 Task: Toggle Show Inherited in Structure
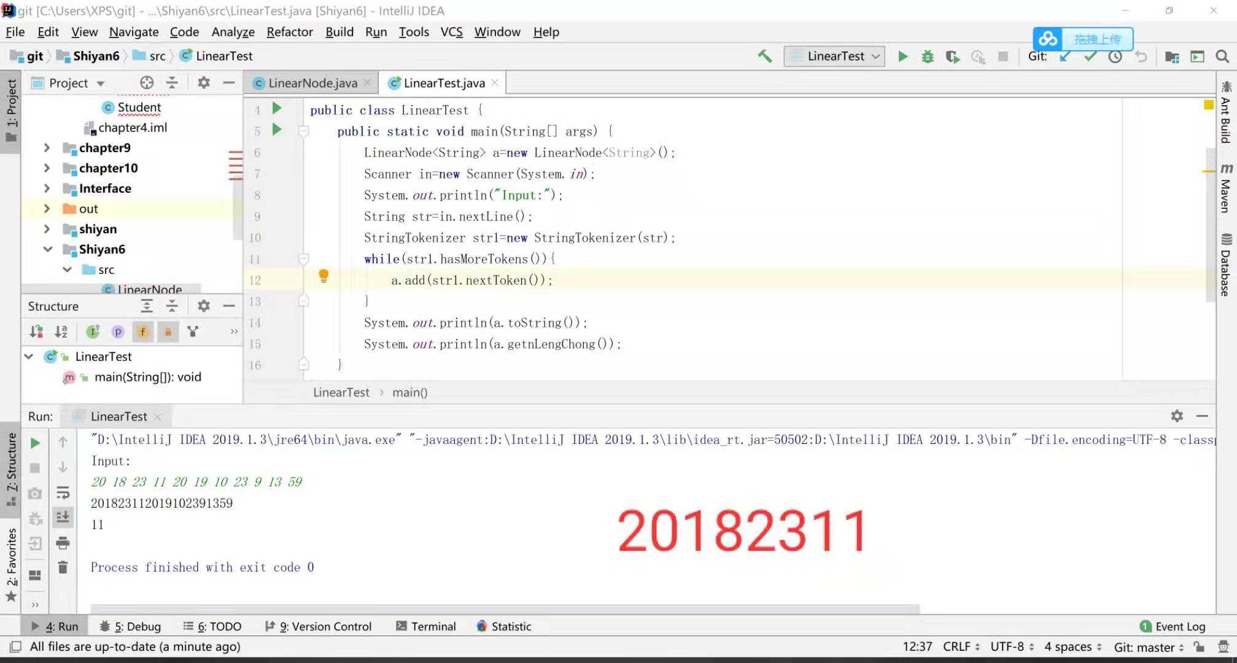click(93, 331)
